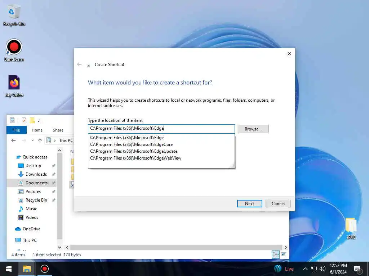The width and height of the screenshot is (369, 276).
Task: Switch to large icons view
Action: [x=284, y=254]
